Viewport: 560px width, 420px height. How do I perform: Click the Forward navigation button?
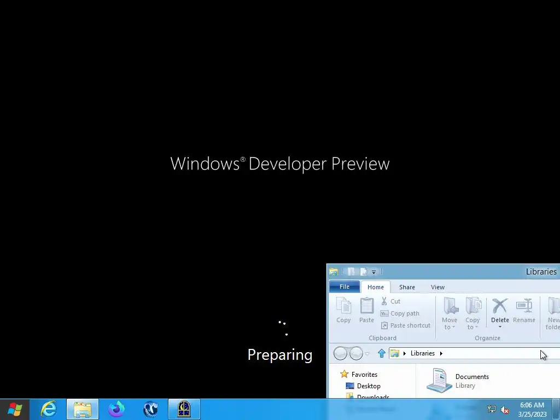pyautogui.click(x=356, y=354)
